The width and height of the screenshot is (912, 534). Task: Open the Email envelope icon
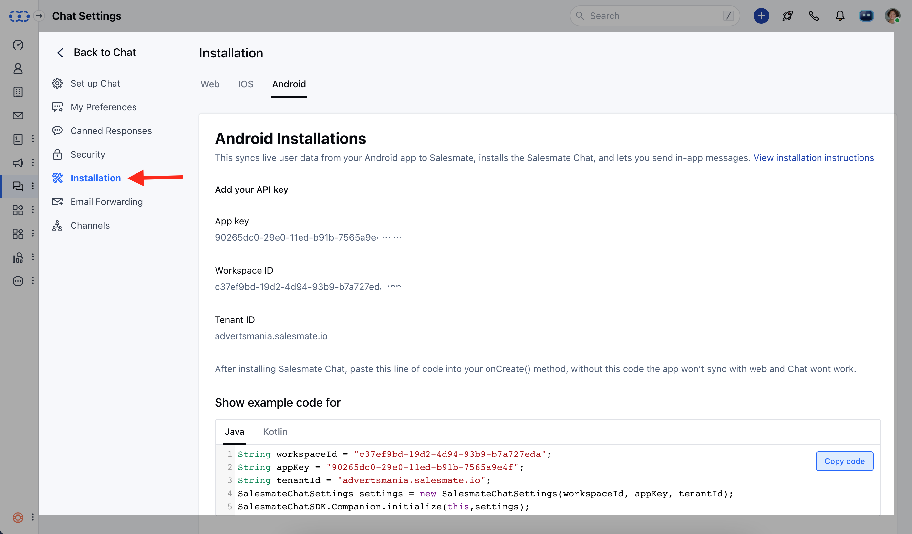(18, 115)
